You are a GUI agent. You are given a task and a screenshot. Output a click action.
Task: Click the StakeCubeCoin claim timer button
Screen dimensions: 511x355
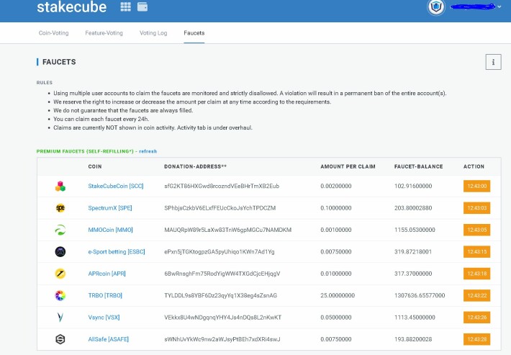point(476,186)
